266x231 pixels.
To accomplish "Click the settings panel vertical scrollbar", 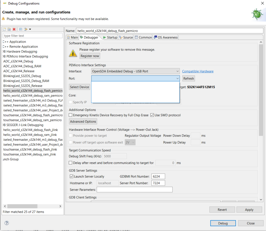I will click(x=261, y=90).
